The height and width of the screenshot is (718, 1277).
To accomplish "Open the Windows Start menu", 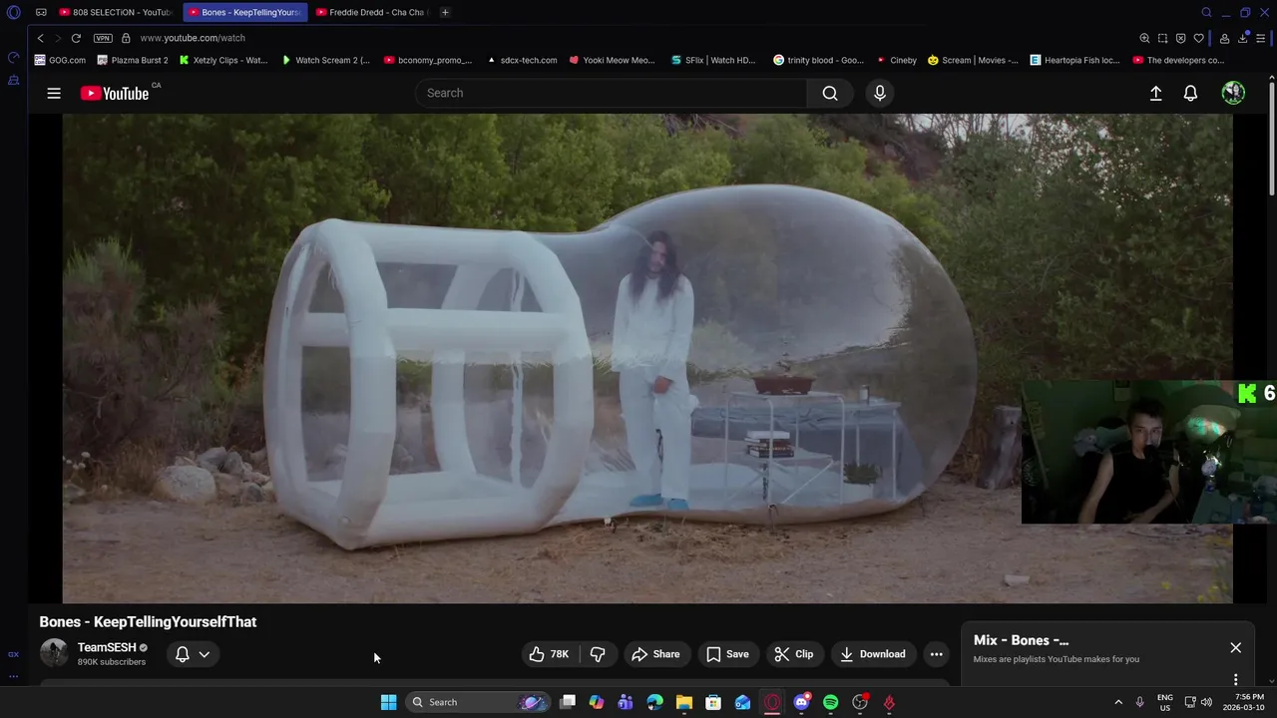I will pos(388,702).
